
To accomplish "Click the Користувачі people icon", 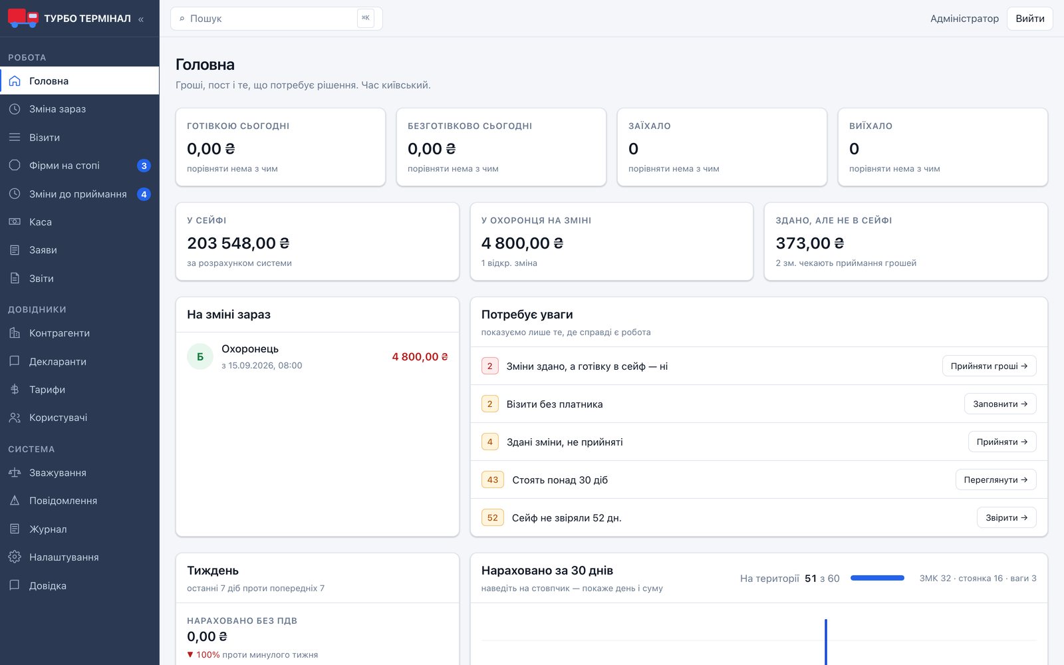I will 15,418.
